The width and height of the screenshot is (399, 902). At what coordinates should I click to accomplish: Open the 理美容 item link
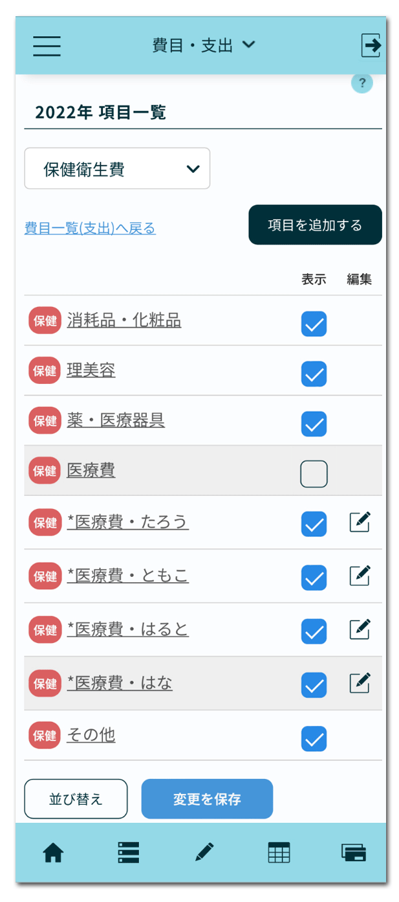(91, 370)
